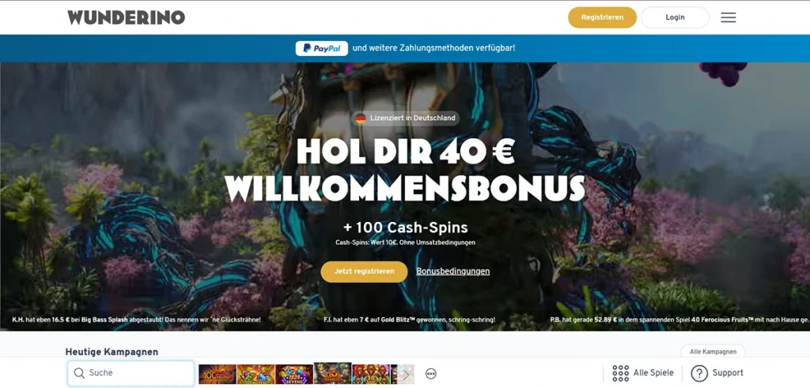Click the search magnifier icon
The width and height of the screenshot is (810, 388).
point(79,373)
